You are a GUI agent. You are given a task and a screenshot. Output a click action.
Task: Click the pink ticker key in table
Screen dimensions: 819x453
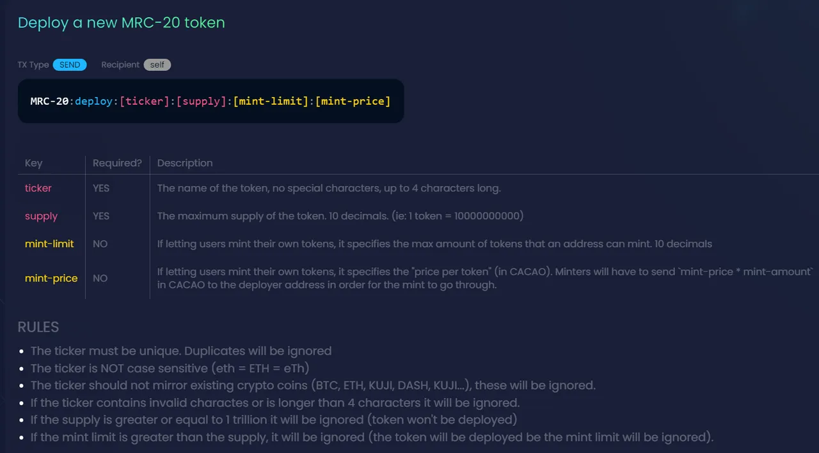coord(38,188)
